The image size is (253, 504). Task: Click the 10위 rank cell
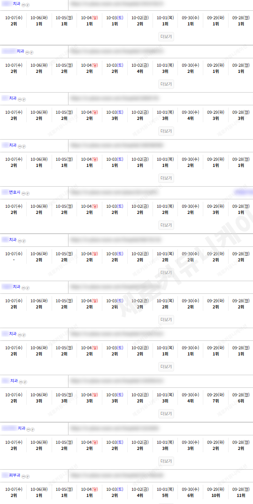(x=215, y=496)
